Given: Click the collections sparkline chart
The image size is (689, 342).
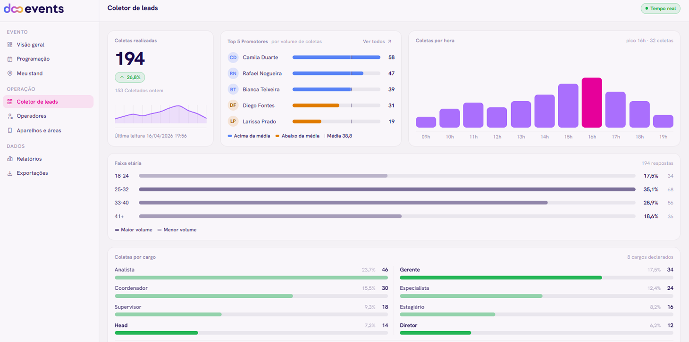Looking at the screenshot, I should point(160,114).
